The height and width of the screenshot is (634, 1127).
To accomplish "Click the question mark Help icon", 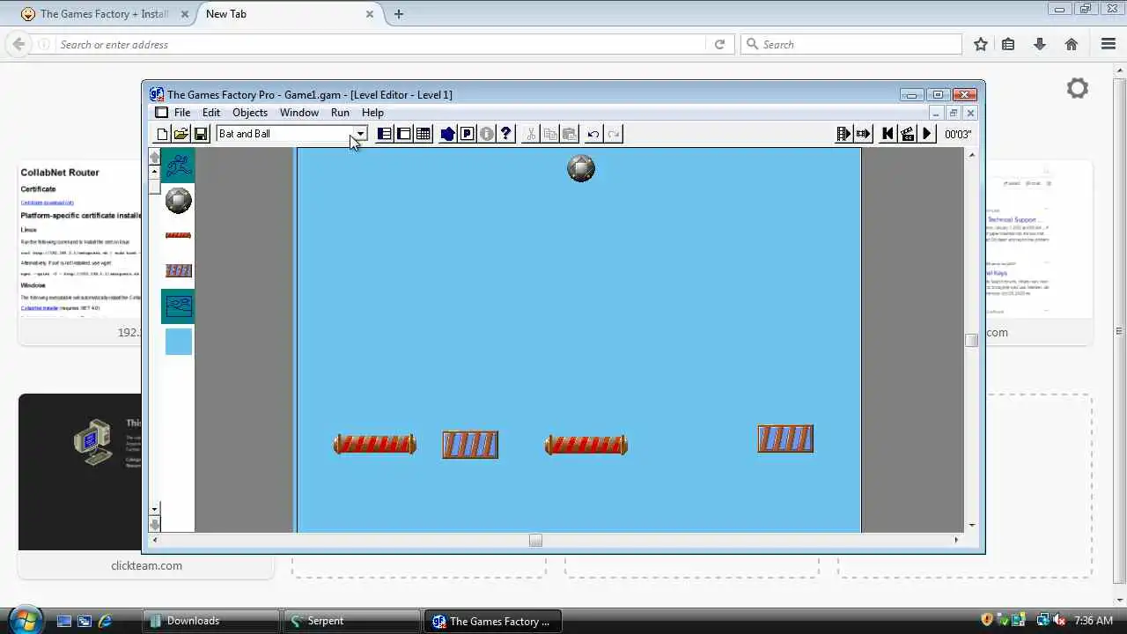I will coord(506,134).
